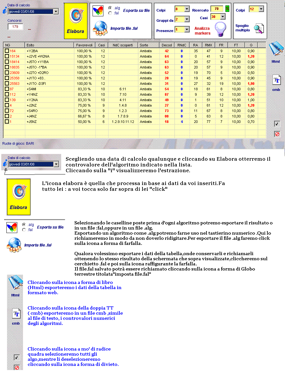Viewport: 285px width, 371px height.
Task: Click the checkmark icon at the bottom of the help page
Action: (17, 357)
